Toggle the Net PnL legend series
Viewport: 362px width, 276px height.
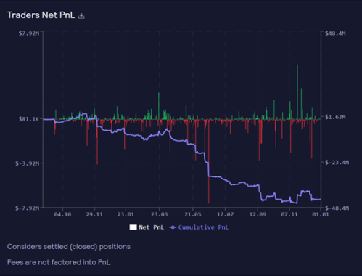click(x=147, y=227)
